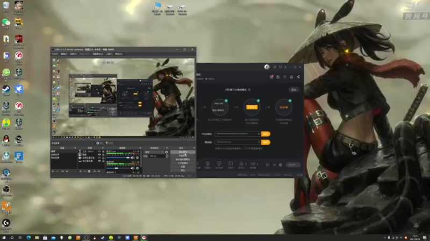Open the 编辑(E) menu in OBS
Image resolution: width=430 pixels, height=241 pixels.
coord(64,54)
